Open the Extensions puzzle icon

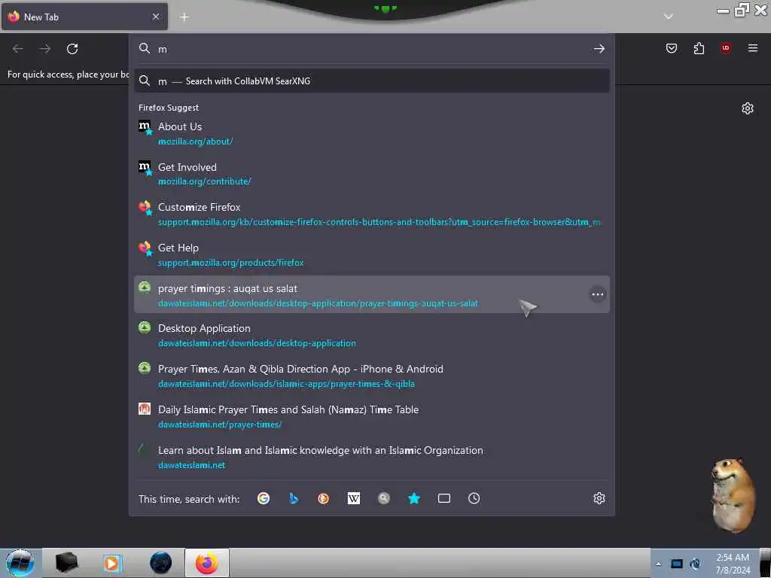pos(699,48)
